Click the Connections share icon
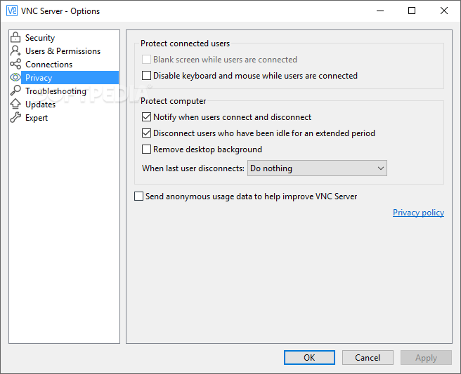 tap(15, 64)
